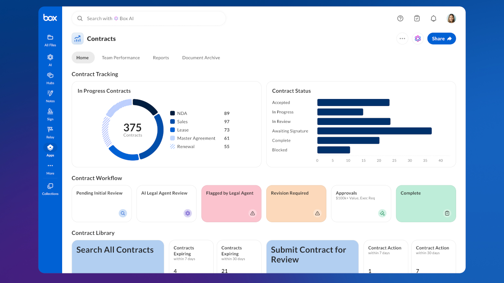The height and width of the screenshot is (283, 504).
Task: Click the Sales legend color swatch
Action: coord(172,122)
